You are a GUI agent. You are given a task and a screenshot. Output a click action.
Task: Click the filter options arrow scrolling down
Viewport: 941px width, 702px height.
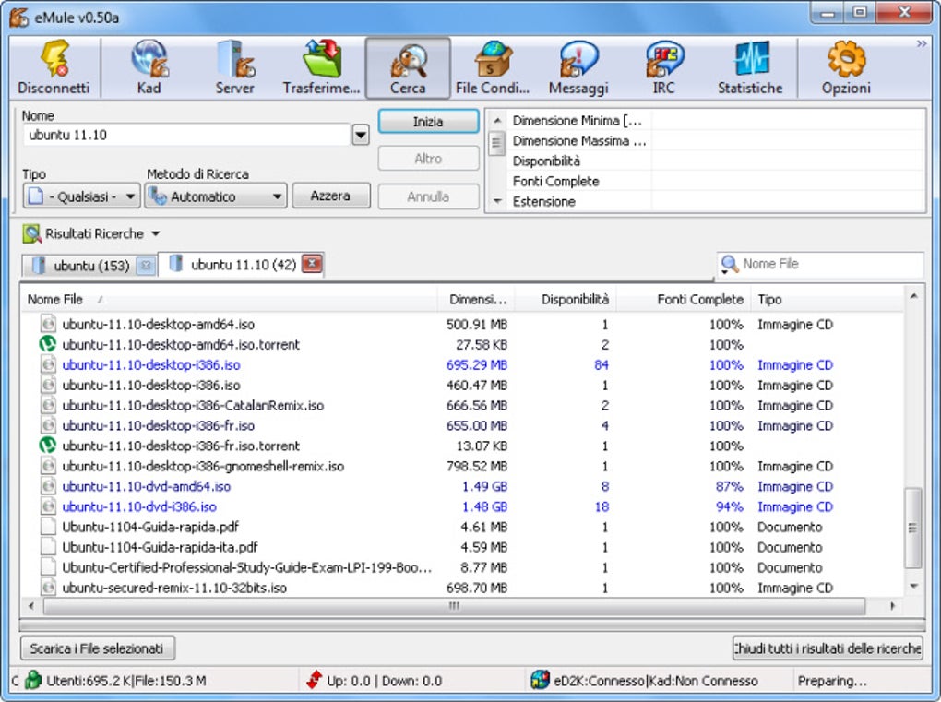click(497, 201)
